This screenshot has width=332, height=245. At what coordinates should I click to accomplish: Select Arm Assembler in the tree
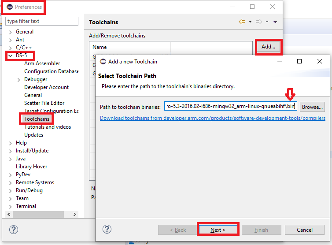click(x=42, y=63)
